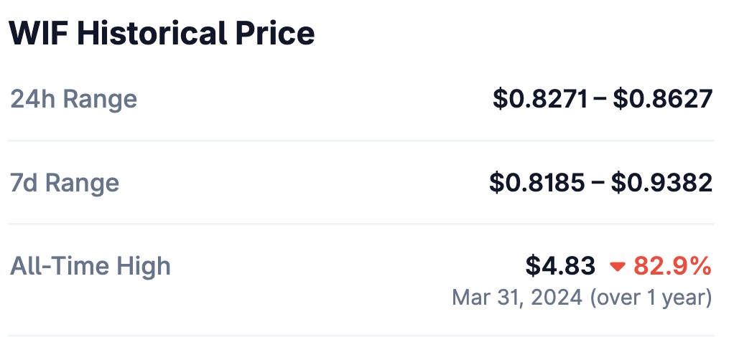The image size is (734, 337).
Task: Click the "Mar 31, 2024" date
Action: [517, 297]
